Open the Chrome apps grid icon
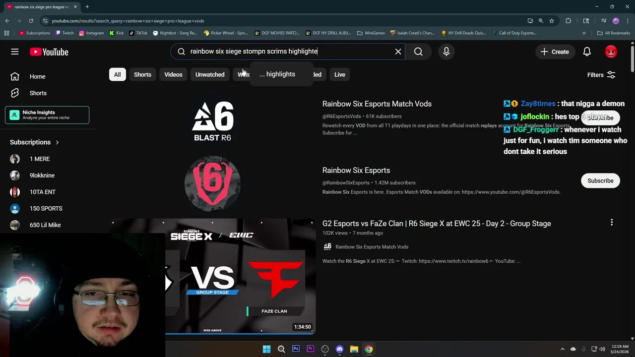The height and width of the screenshot is (357, 635). [6, 33]
